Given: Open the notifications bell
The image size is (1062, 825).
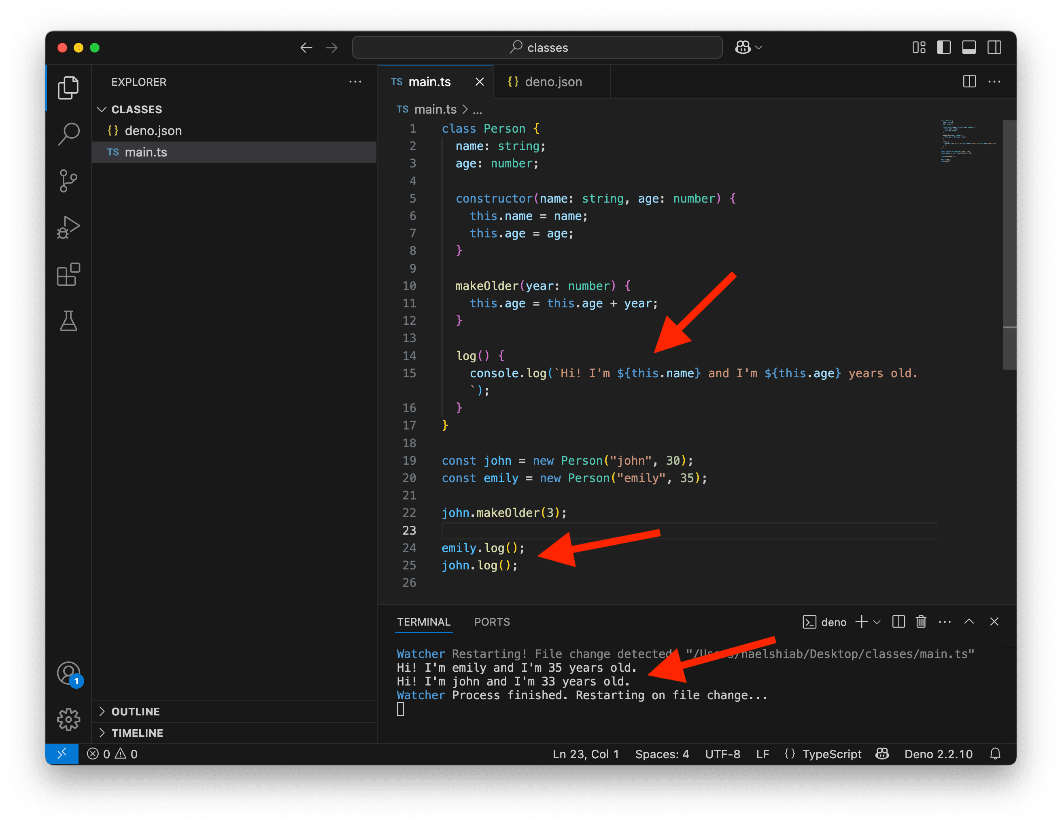Looking at the screenshot, I should coord(995,754).
